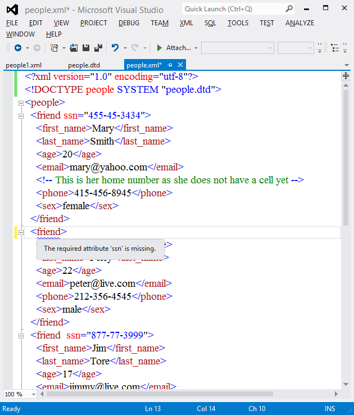Click the horizontal scrollbar thumb
The image size is (354, 415).
coord(160,394)
